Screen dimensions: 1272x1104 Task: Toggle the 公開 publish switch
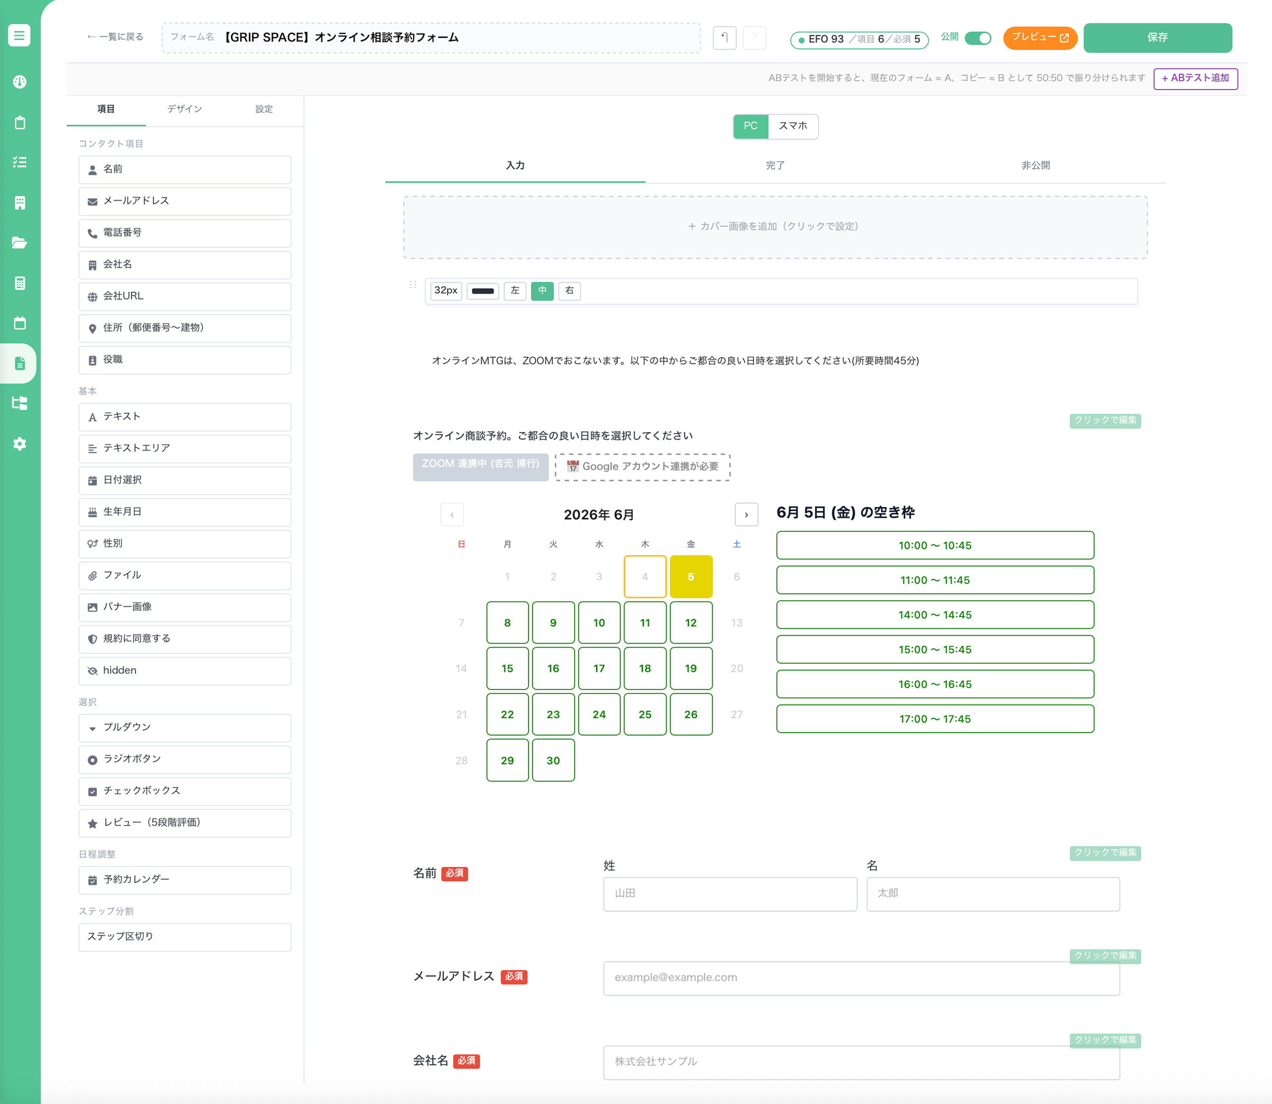coord(978,38)
